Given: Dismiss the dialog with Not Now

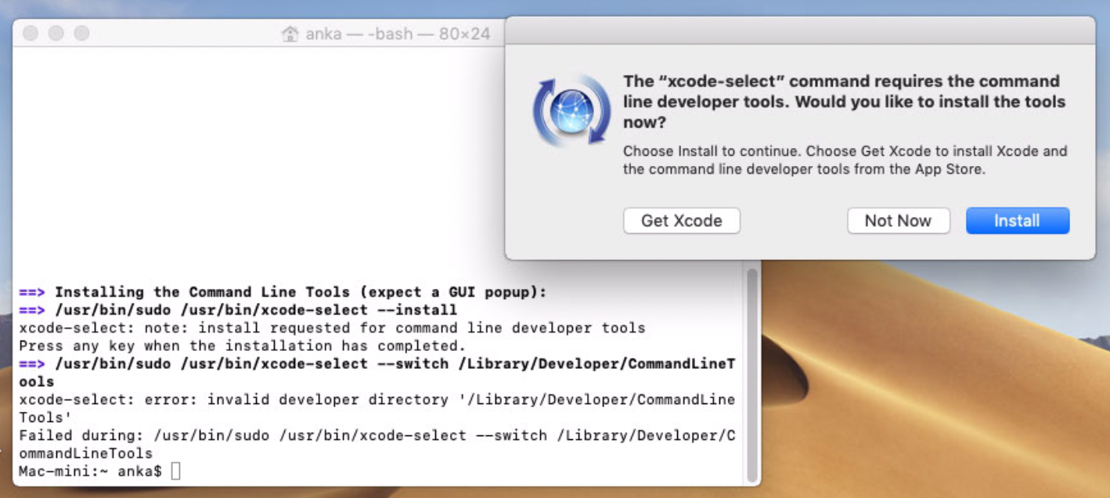Looking at the screenshot, I should tap(898, 221).
